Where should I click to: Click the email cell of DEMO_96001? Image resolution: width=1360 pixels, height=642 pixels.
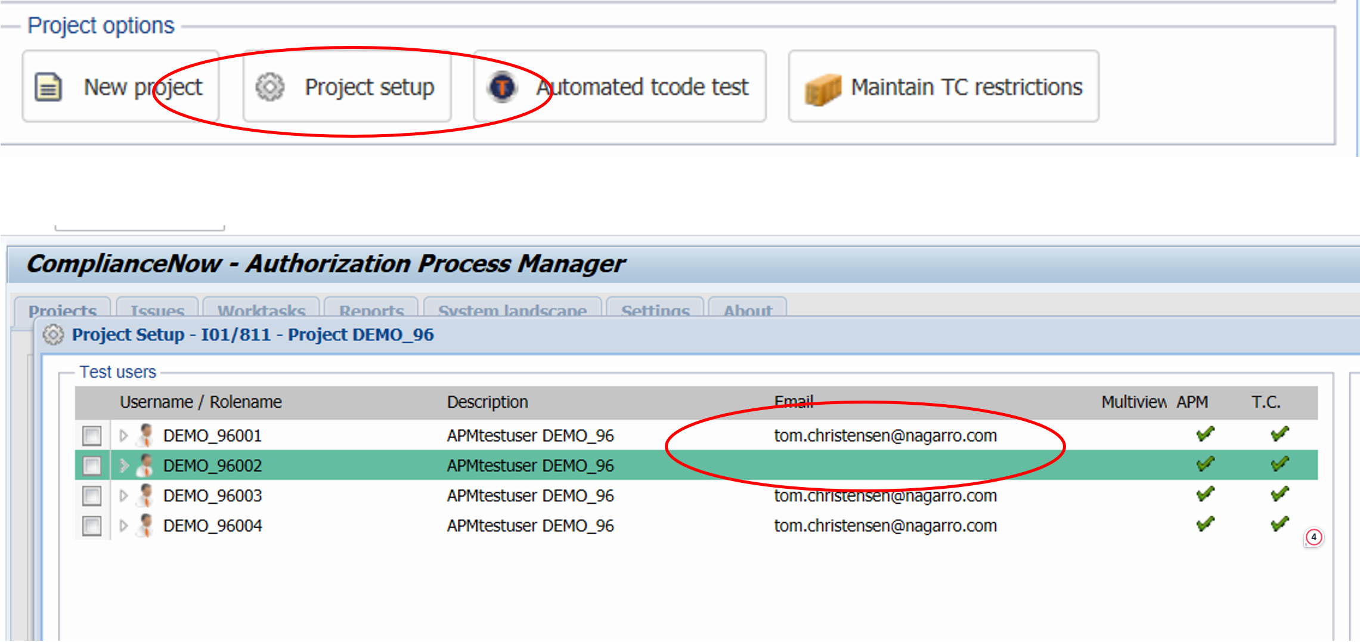point(885,436)
